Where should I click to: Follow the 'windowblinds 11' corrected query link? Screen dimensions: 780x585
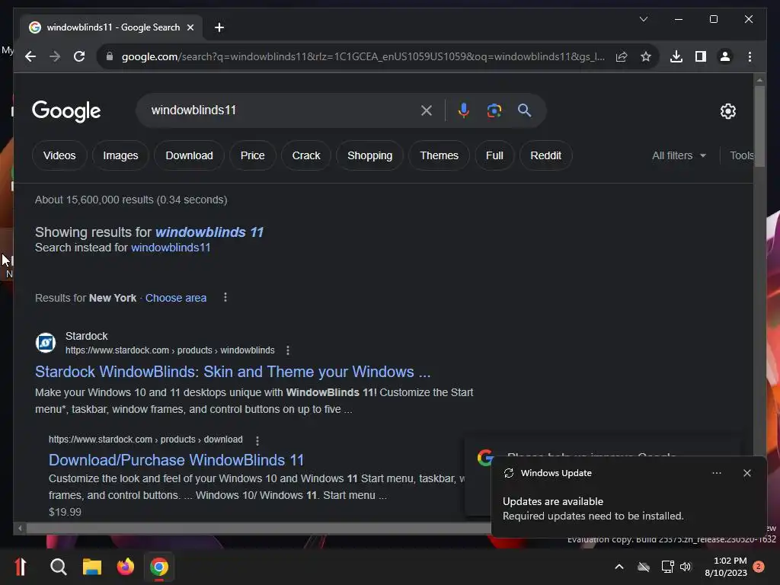pos(209,232)
